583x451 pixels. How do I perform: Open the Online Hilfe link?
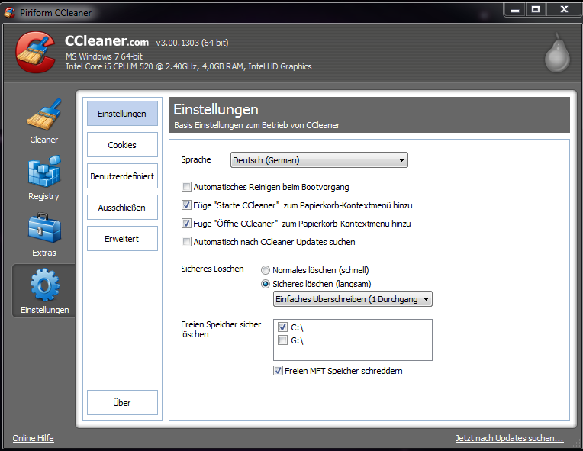point(34,438)
